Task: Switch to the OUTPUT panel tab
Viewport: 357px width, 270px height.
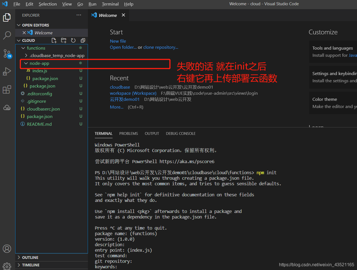Action: coord(152,133)
